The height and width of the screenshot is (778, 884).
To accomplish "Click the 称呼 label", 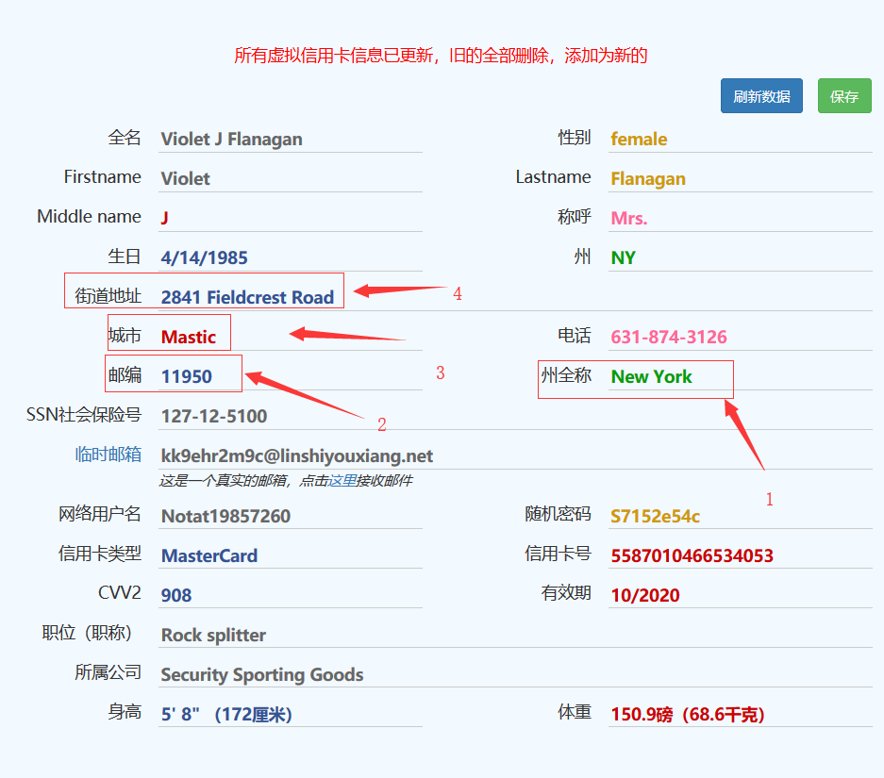I will tap(575, 216).
